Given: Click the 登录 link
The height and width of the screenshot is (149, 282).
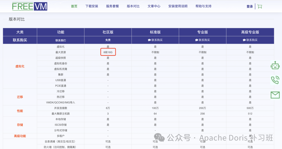Looking at the screenshot, I should click(x=250, y=7).
